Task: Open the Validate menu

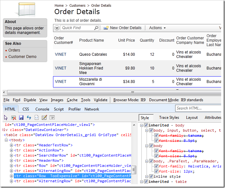Action: pos(101,100)
